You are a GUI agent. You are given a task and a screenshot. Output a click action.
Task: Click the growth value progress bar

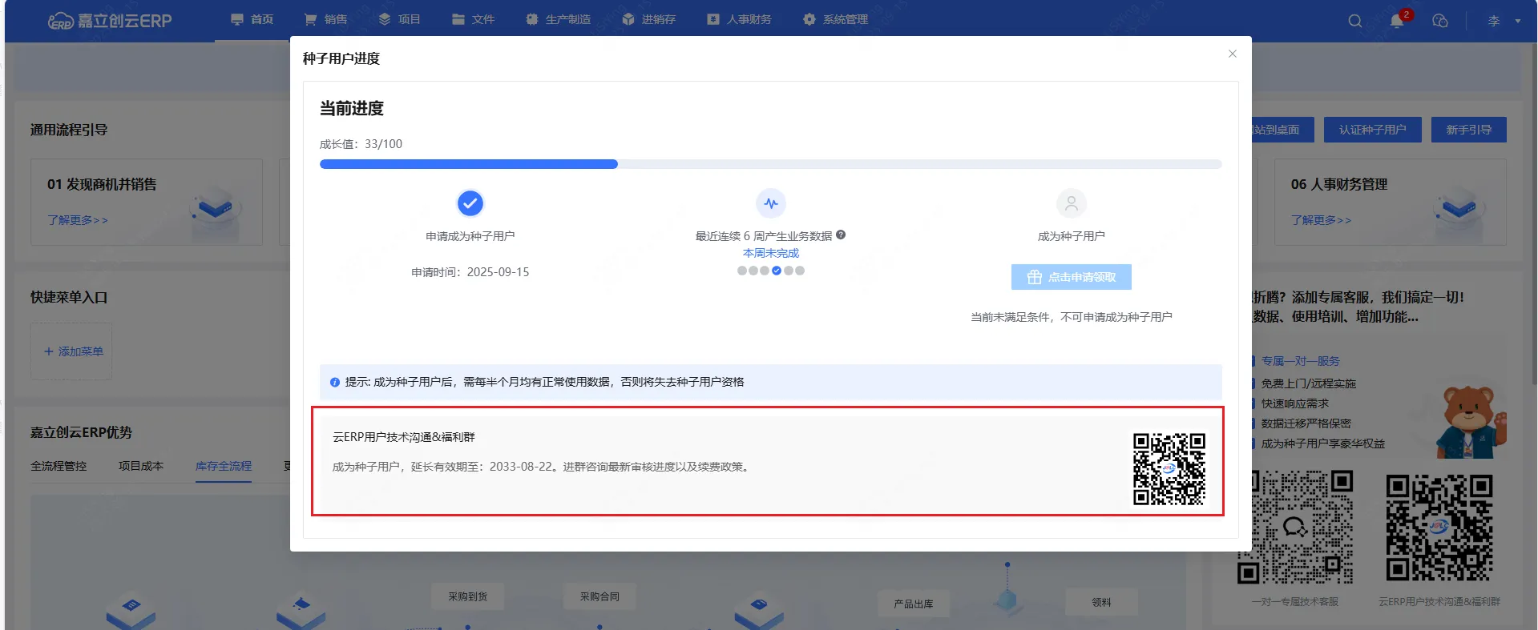[x=770, y=164]
